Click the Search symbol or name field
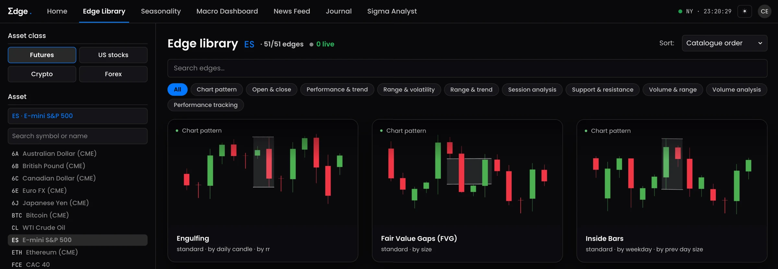Viewport: 778px width, 269px height. [77, 136]
